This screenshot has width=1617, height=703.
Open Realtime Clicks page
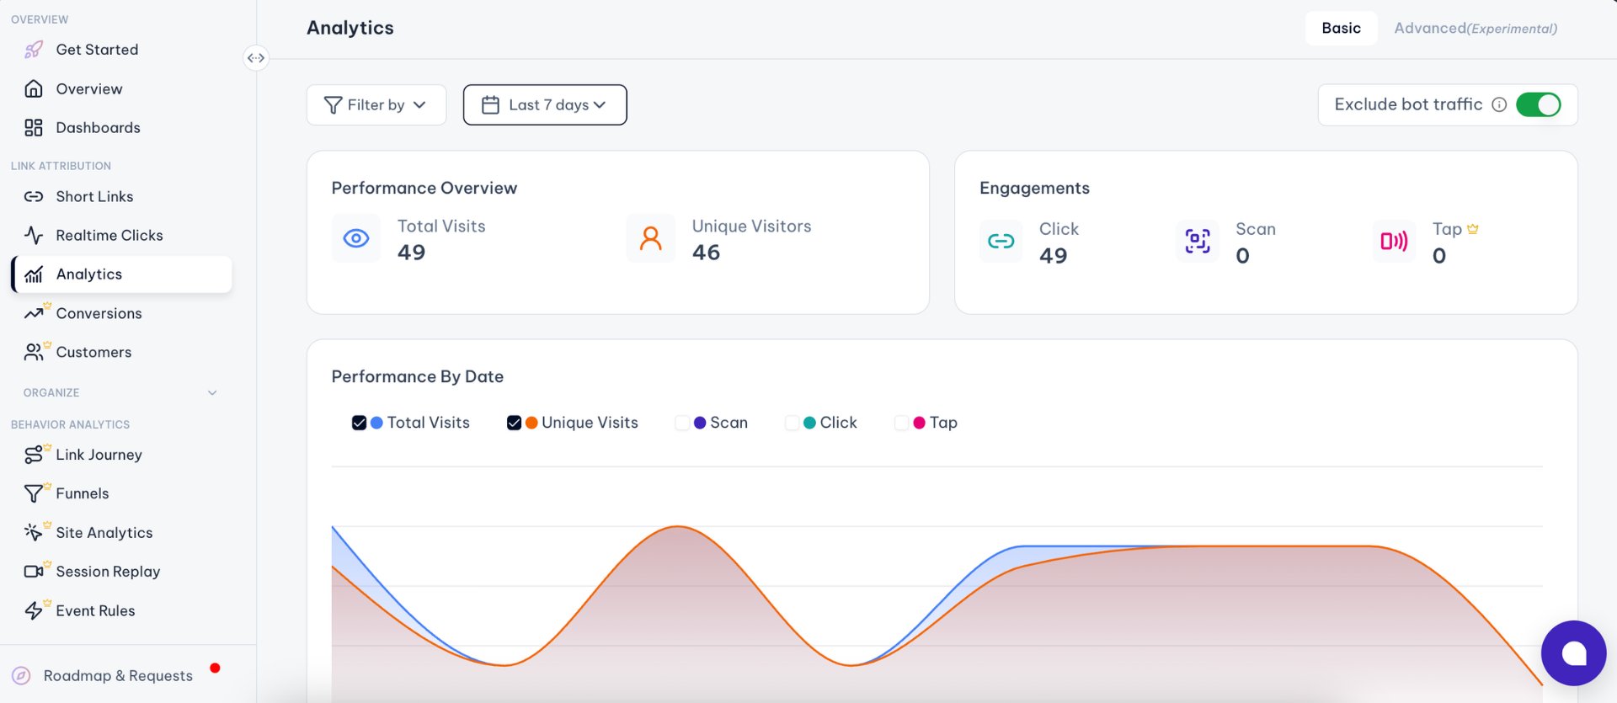point(109,235)
